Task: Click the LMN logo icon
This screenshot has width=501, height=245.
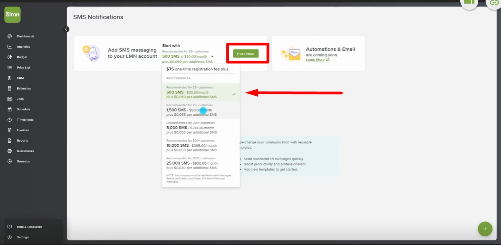Action: point(12,15)
